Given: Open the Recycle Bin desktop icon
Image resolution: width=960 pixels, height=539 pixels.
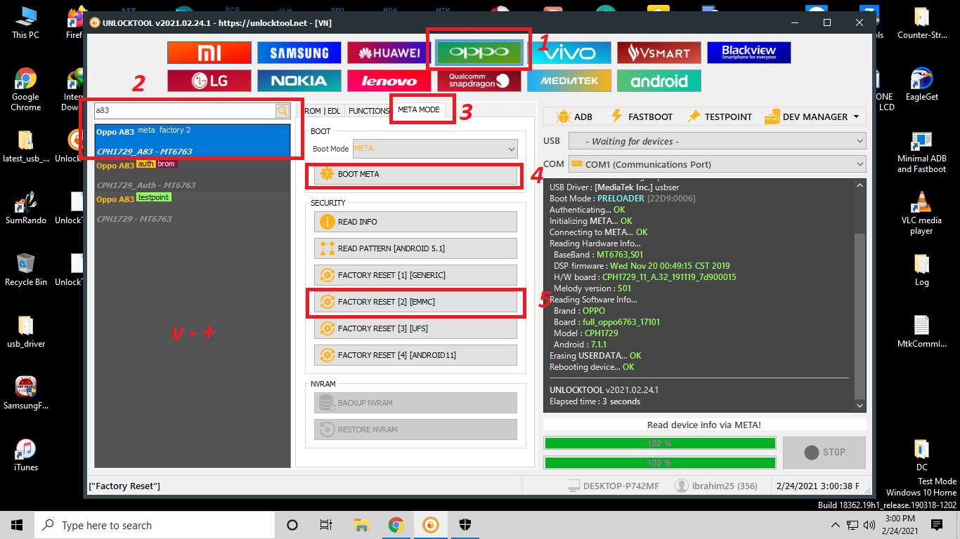Looking at the screenshot, I should [25, 269].
